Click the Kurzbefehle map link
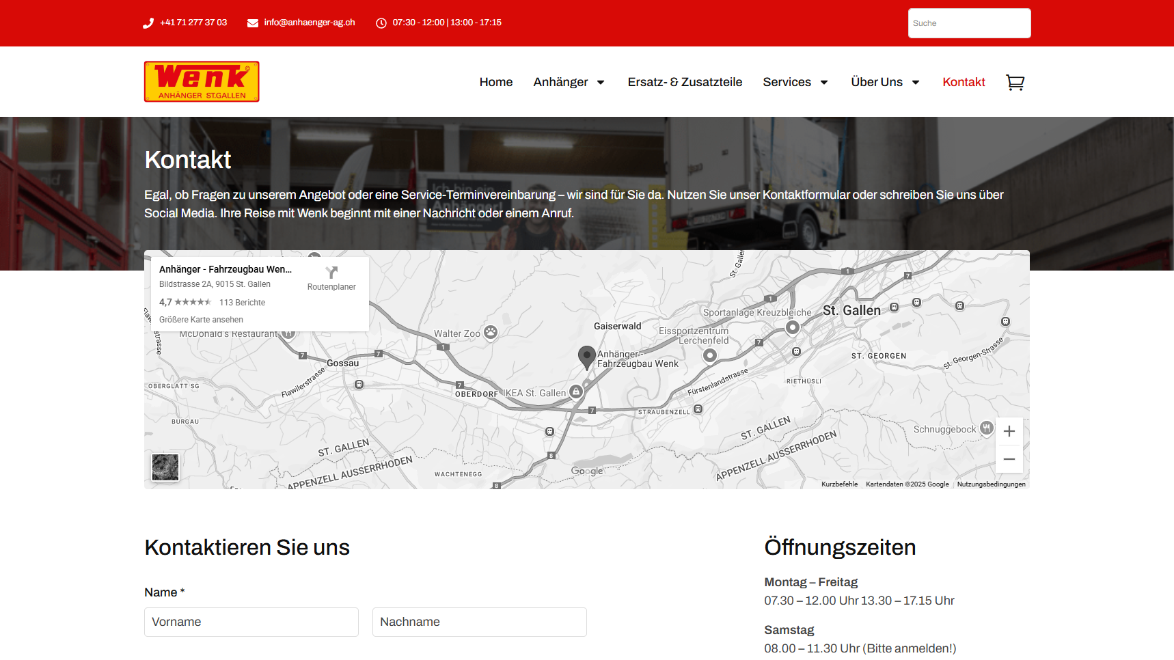 click(x=839, y=484)
